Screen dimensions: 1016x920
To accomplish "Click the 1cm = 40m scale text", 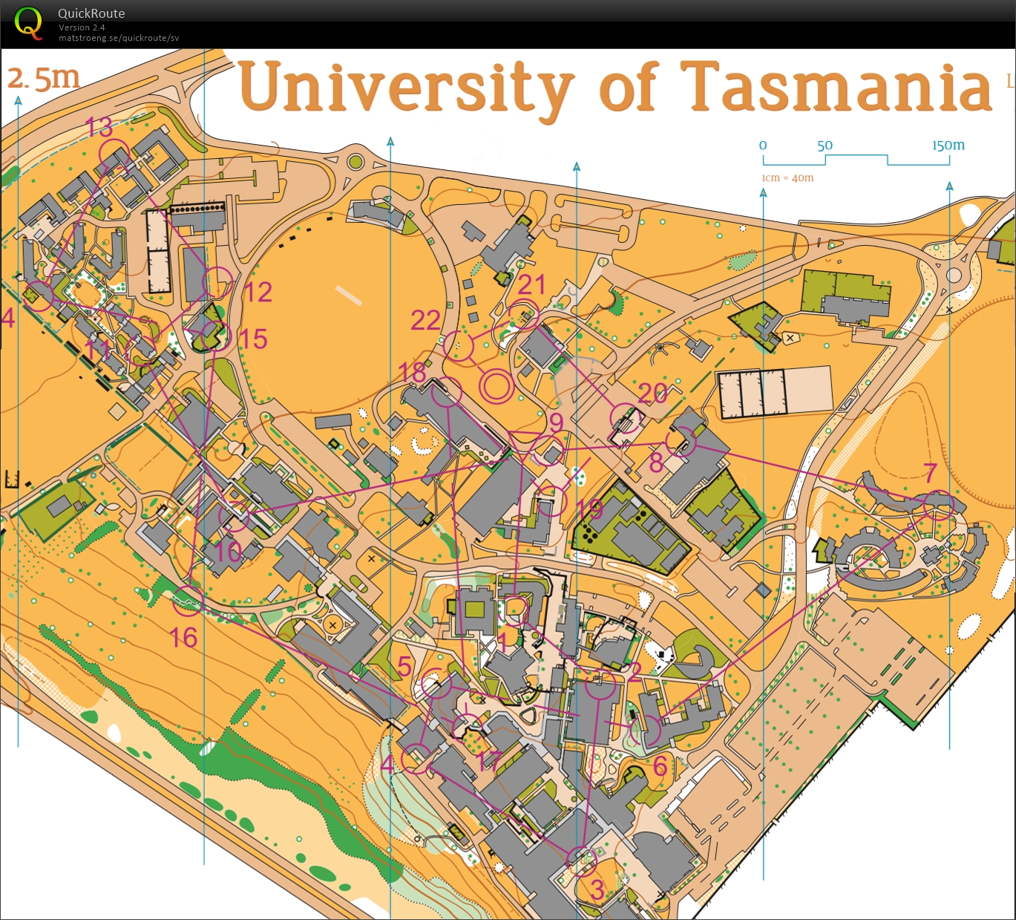I will (787, 178).
